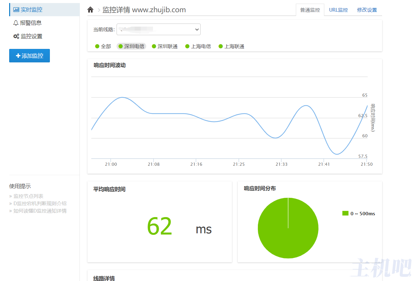Click the 21:16 time axis label

coord(196,164)
